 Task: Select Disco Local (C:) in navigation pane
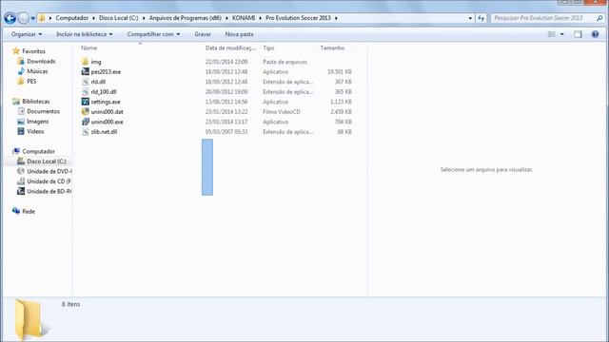[47, 161]
